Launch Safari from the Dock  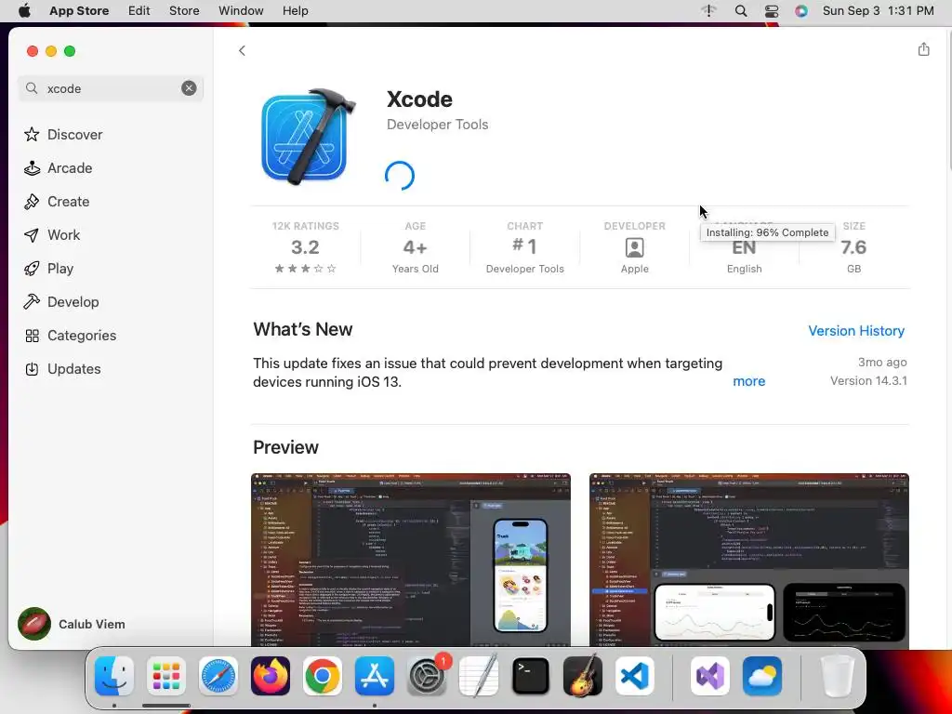click(218, 676)
